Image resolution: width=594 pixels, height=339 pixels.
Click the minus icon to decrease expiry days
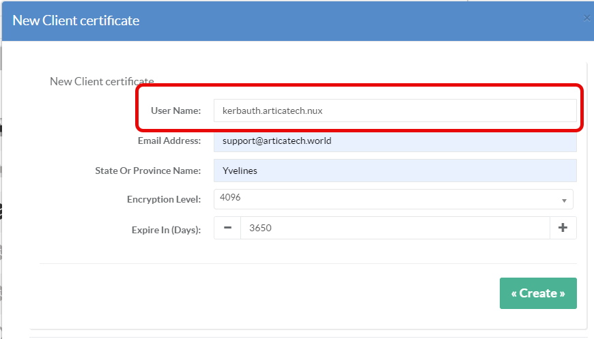pos(227,228)
